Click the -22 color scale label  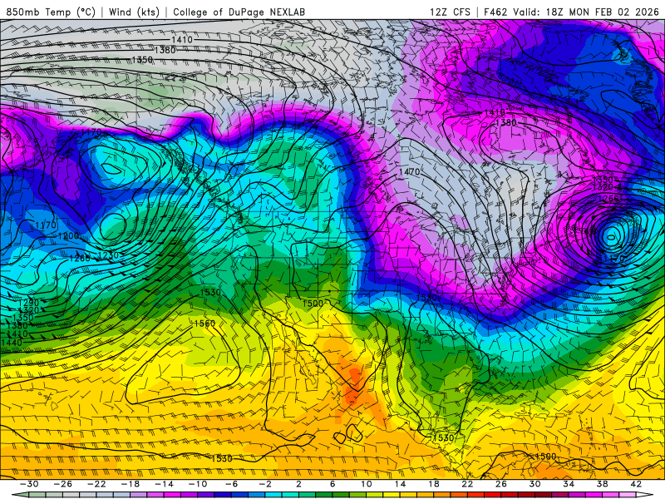coord(96,484)
